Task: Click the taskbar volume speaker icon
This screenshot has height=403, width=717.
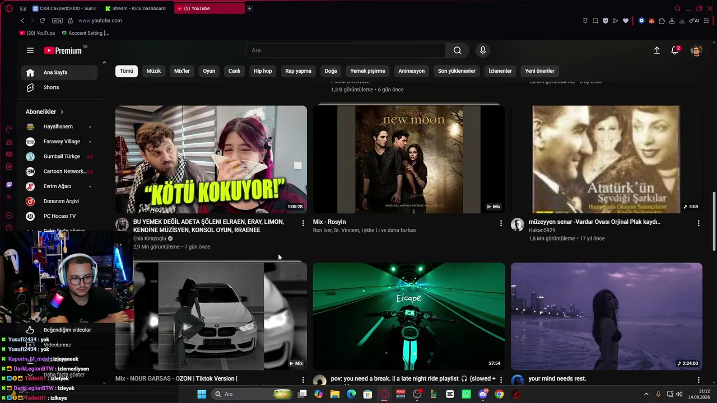Action: coord(679,394)
